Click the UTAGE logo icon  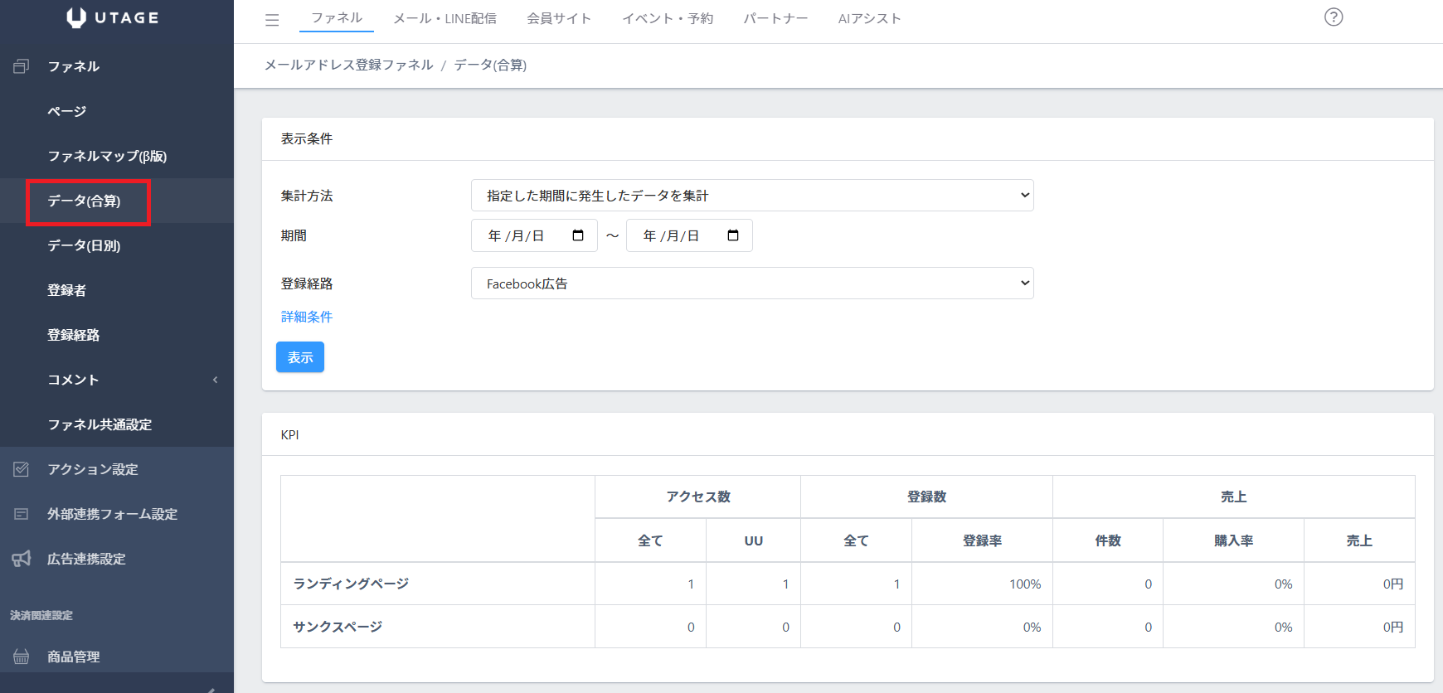tap(76, 17)
